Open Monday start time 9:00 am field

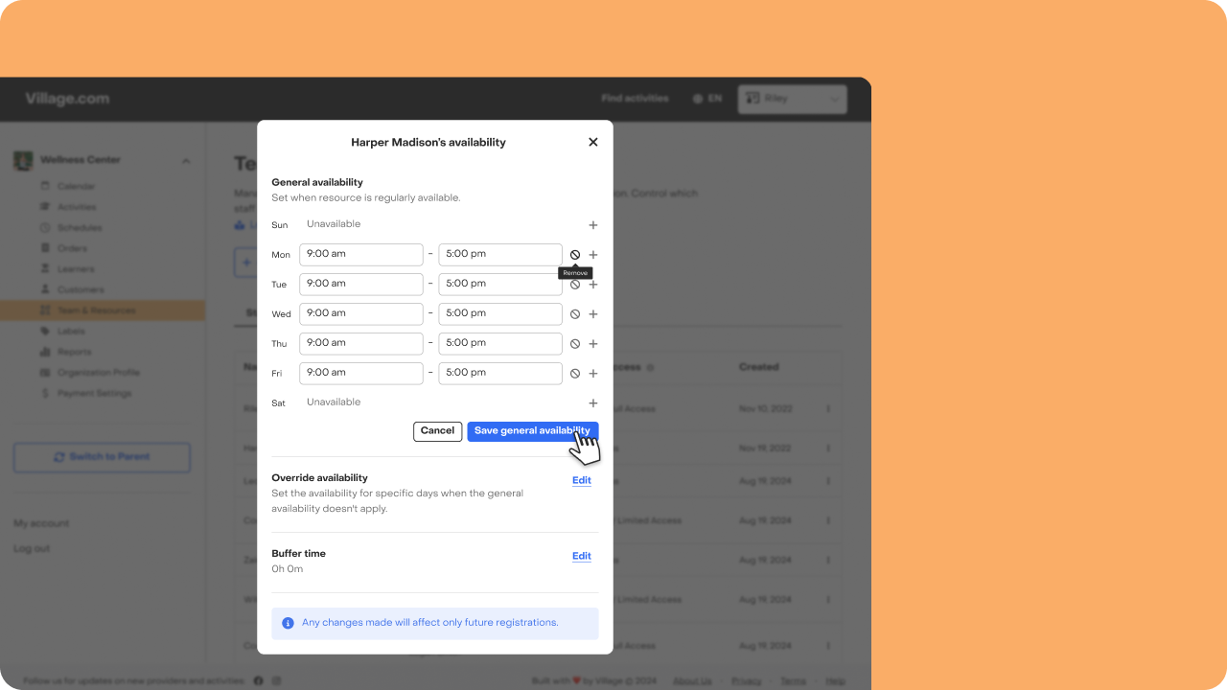pos(361,254)
